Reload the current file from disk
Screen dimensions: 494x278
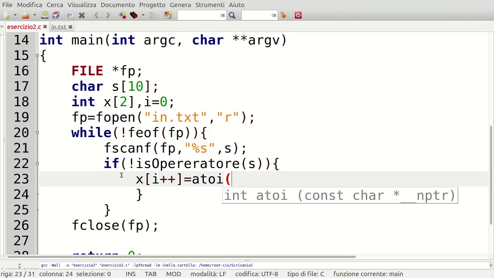[70, 15]
